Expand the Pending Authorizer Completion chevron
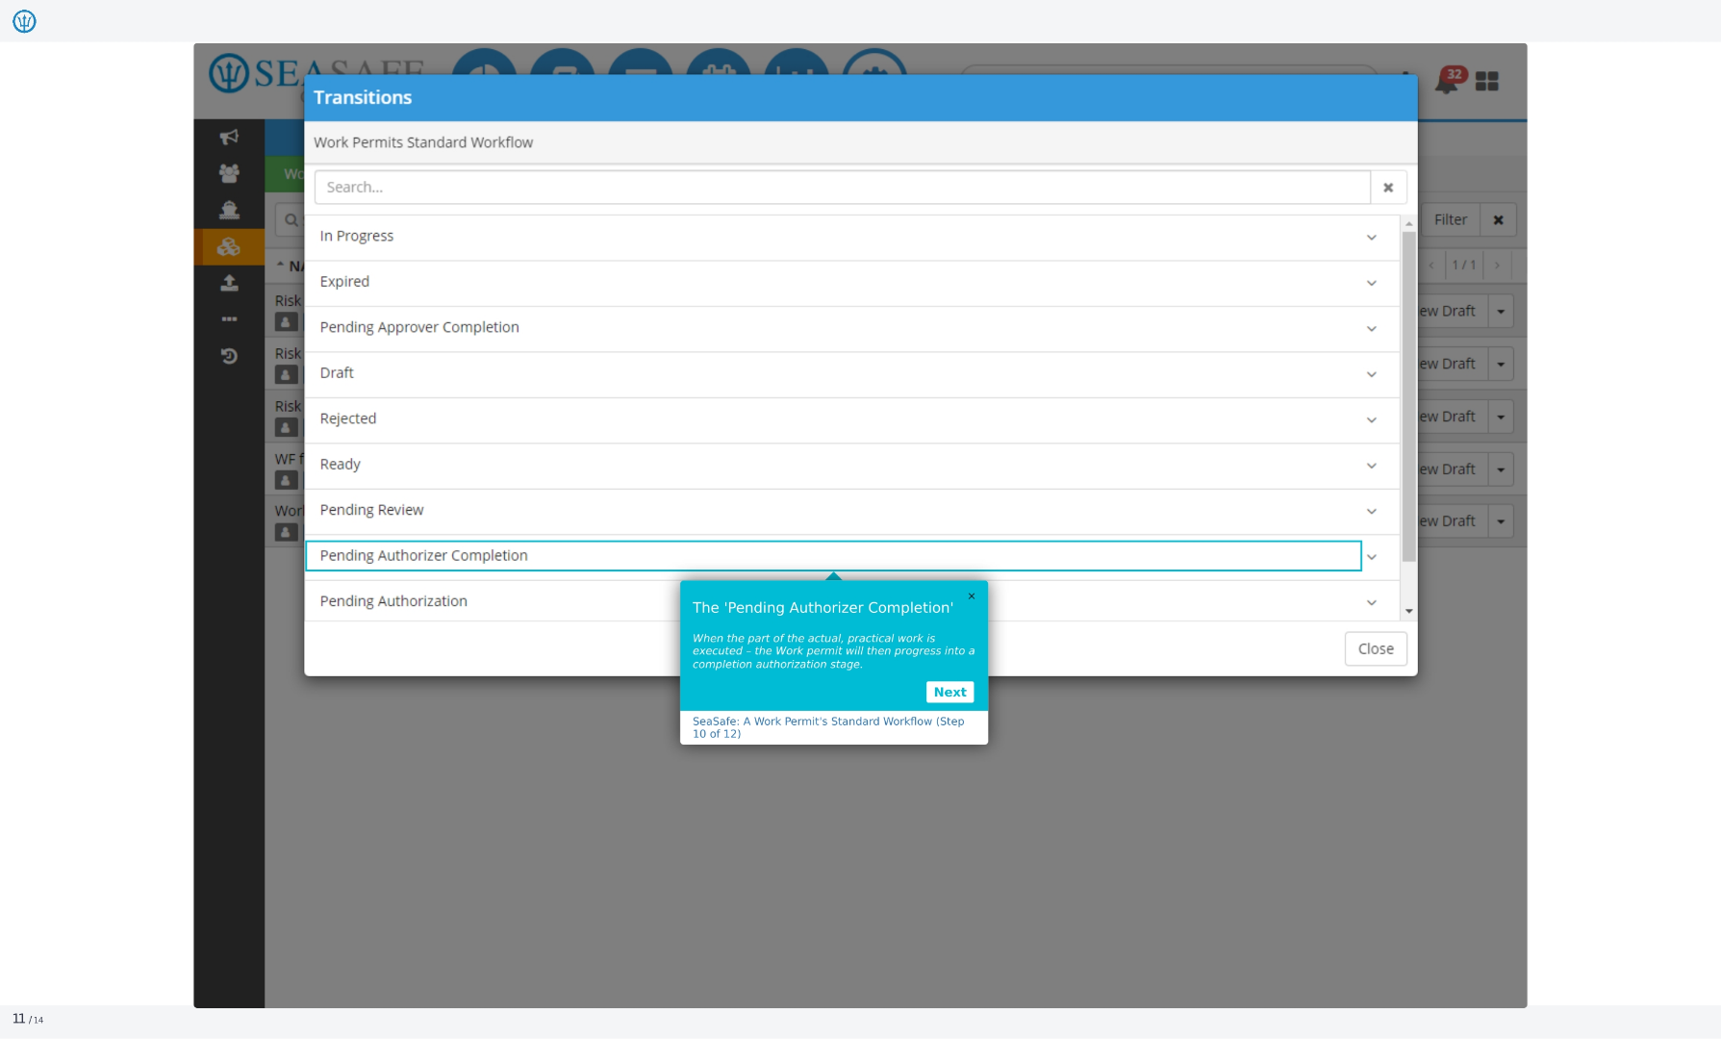 [x=1372, y=557]
